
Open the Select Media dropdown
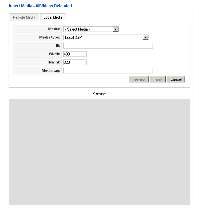pos(91,29)
